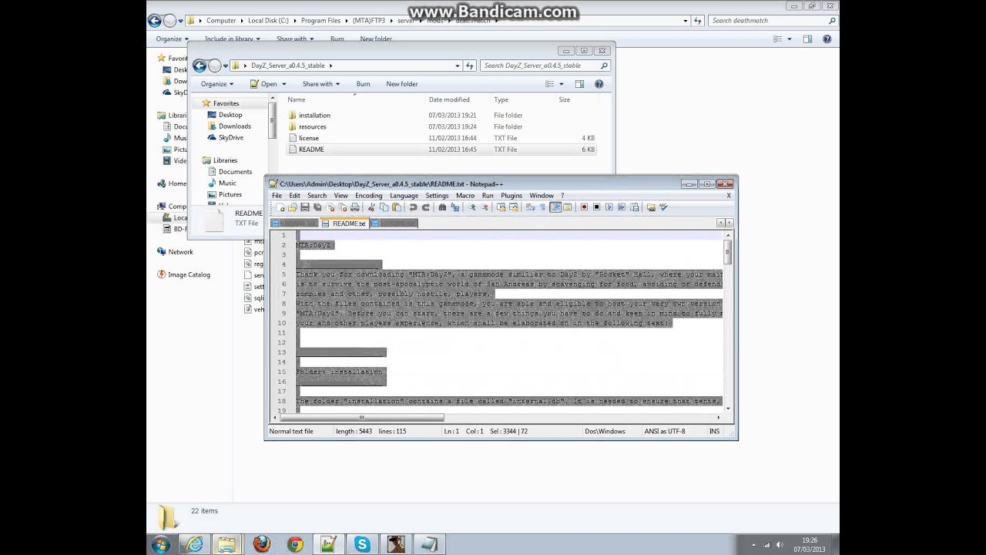The height and width of the screenshot is (555, 986).
Task: Click the Open file icon in Notepad++
Action: pyautogui.click(x=293, y=207)
